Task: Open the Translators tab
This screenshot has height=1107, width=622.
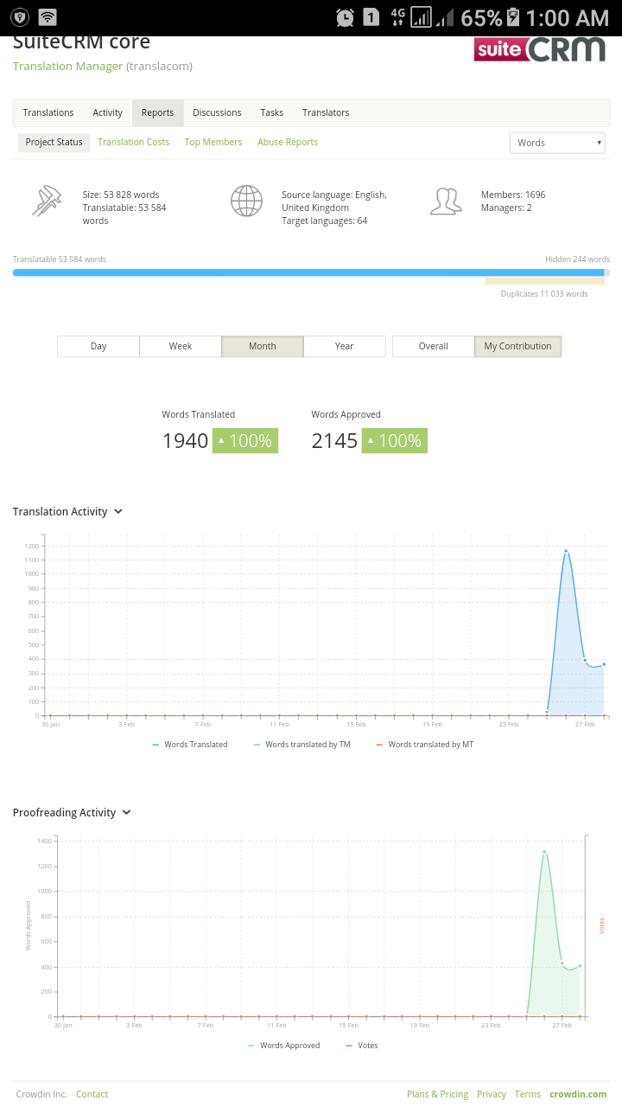Action: (x=326, y=112)
